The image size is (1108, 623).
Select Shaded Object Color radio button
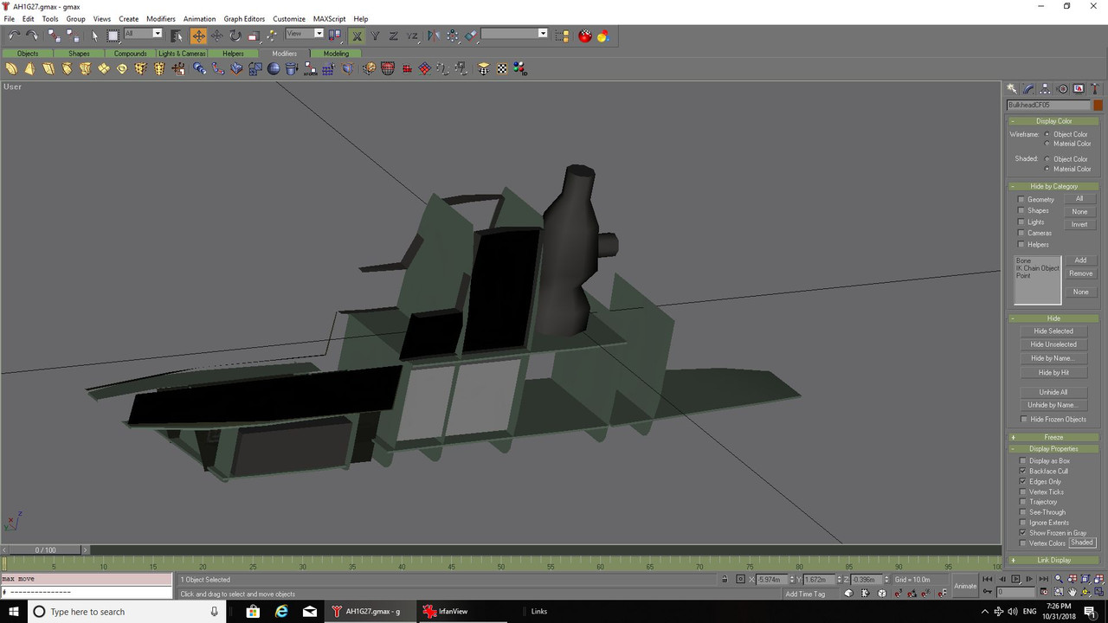(1047, 159)
